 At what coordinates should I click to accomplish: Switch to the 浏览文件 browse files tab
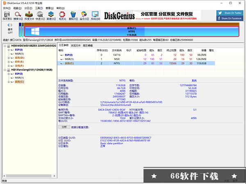click(x=75, y=45)
